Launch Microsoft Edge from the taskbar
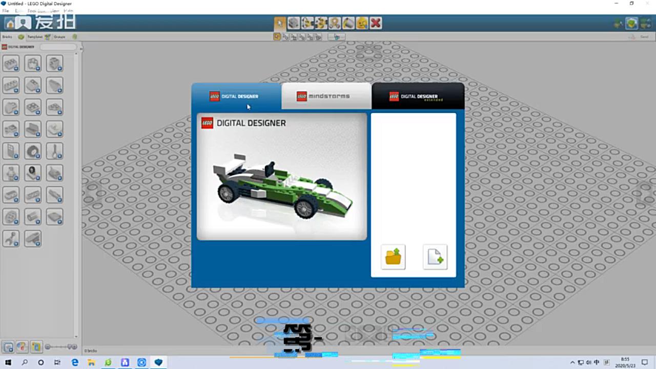The image size is (656, 369). click(x=75, y=362)
